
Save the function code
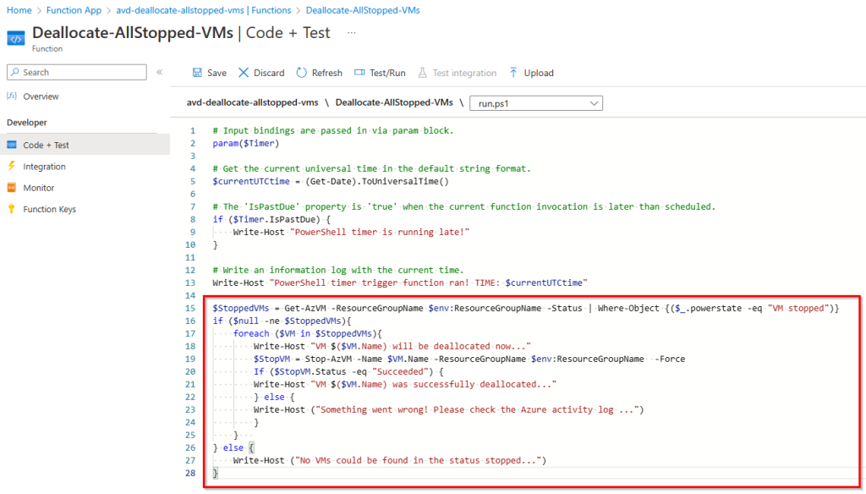(208, 73)
